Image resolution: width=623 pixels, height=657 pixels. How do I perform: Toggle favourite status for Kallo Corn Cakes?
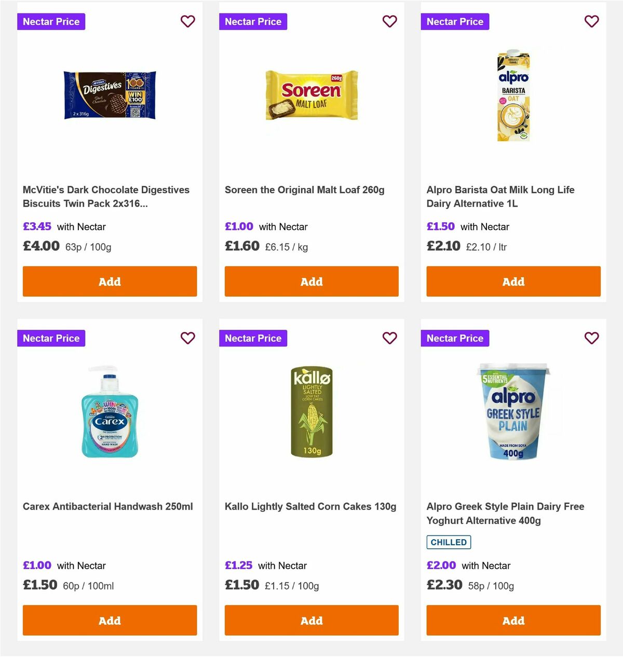pos(389,338)
